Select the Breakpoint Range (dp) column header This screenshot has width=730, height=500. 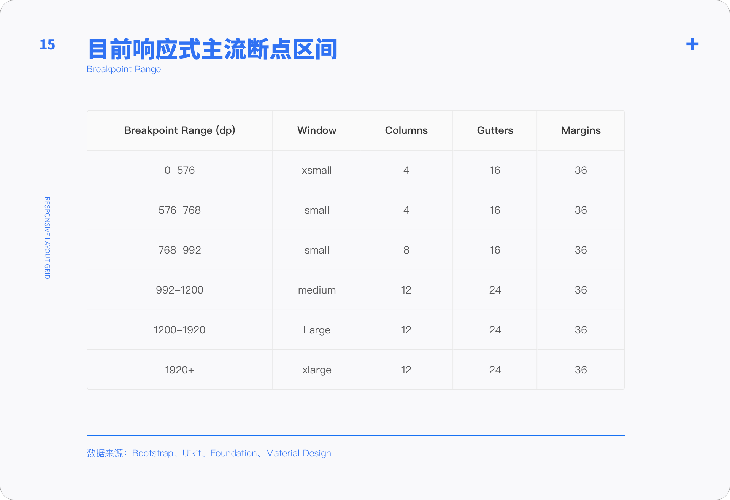(x=179, y=130)
